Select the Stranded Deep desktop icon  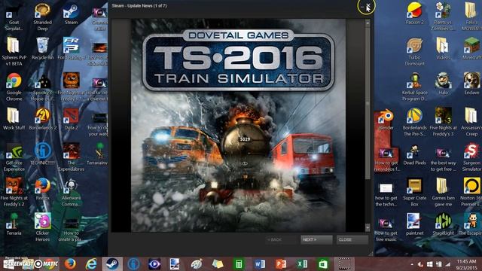[42, 17]
